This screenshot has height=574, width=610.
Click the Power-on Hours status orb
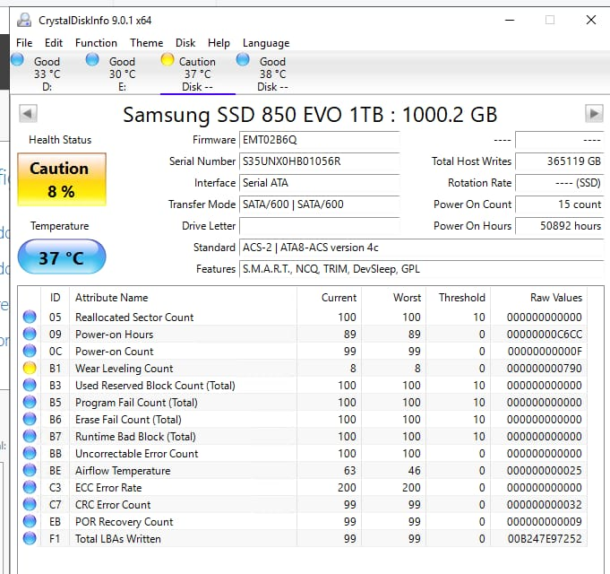pos(30,334)
